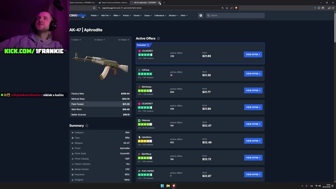Click the Brave browser taskbar icon

tap(174, 186)
